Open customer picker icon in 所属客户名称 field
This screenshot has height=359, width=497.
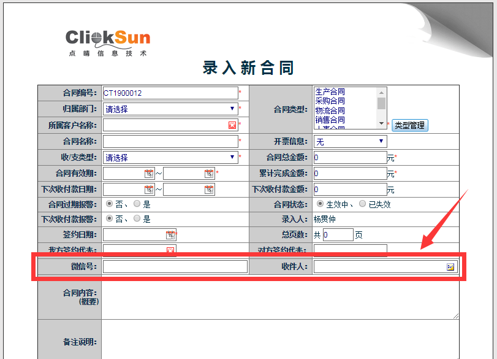pos(232,125)
